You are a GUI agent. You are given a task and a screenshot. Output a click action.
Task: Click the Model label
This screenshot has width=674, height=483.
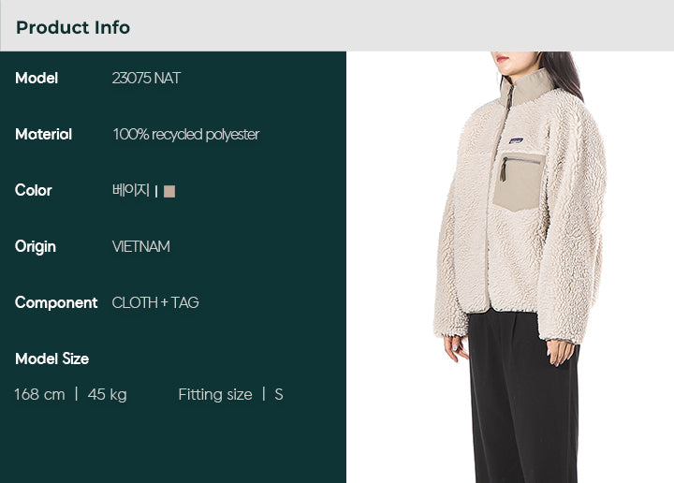(x=37, y=79)
